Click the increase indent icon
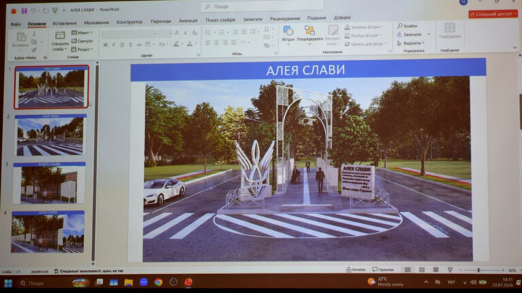Viewport: 522px width, 293px height. 244,32
